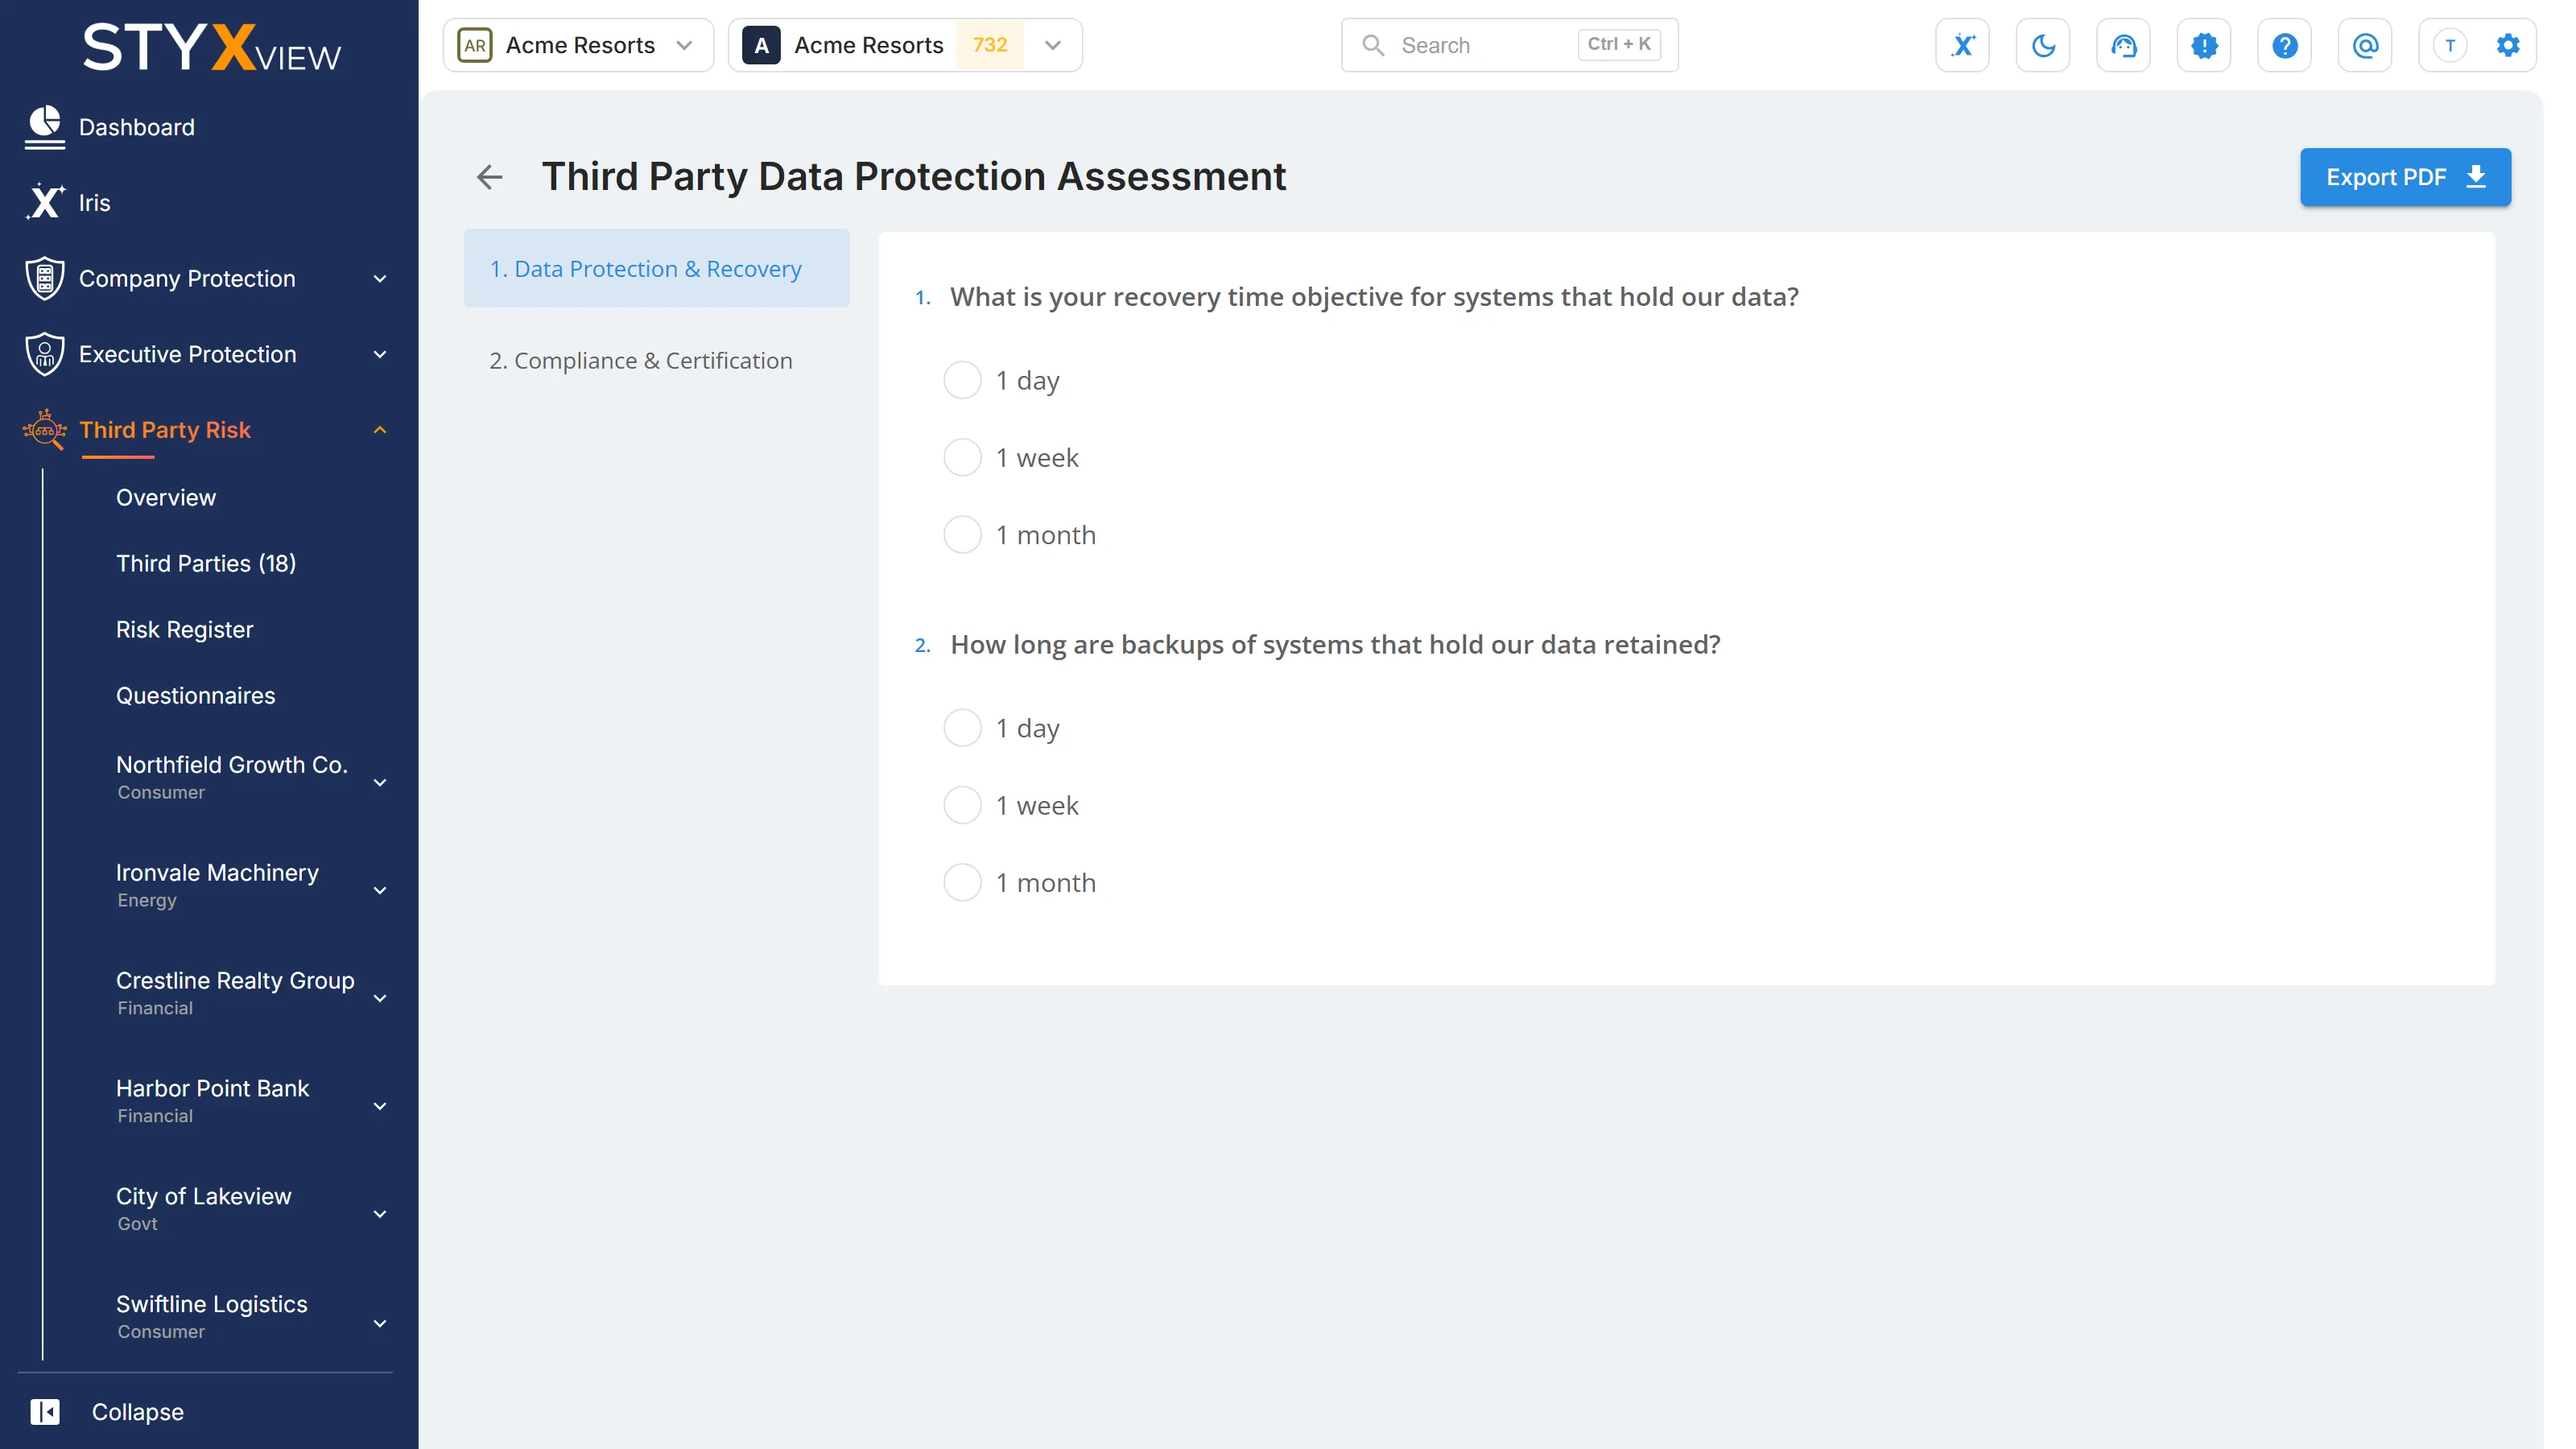Open Iris in the sidebar
This screenshot has width=2576, height=1449.
[x=95, y=203]
